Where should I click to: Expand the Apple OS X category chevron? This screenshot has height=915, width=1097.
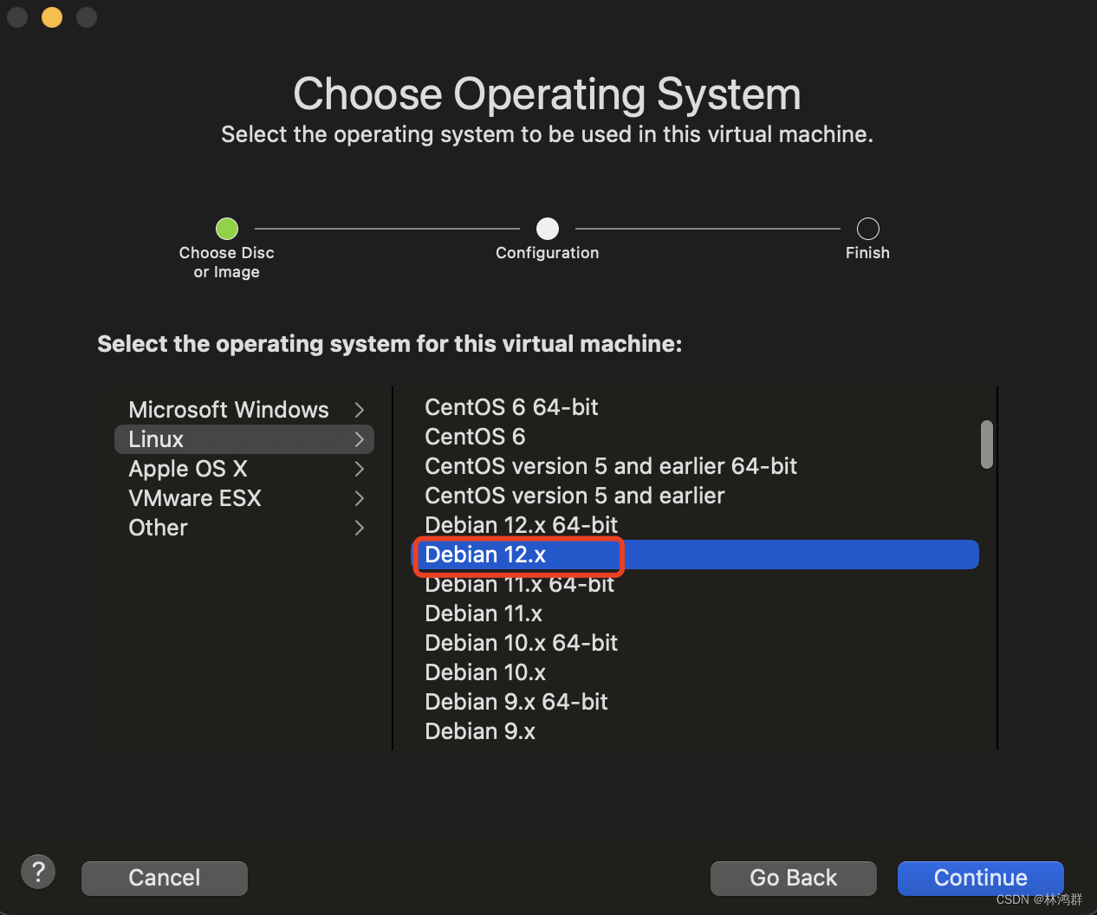(x=360, y=469)
